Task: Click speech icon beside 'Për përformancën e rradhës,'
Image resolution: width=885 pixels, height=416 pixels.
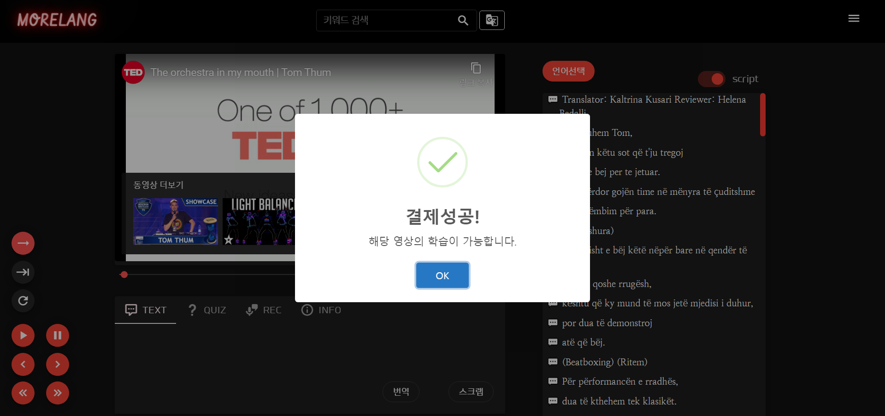Action: tap(553, 381)
